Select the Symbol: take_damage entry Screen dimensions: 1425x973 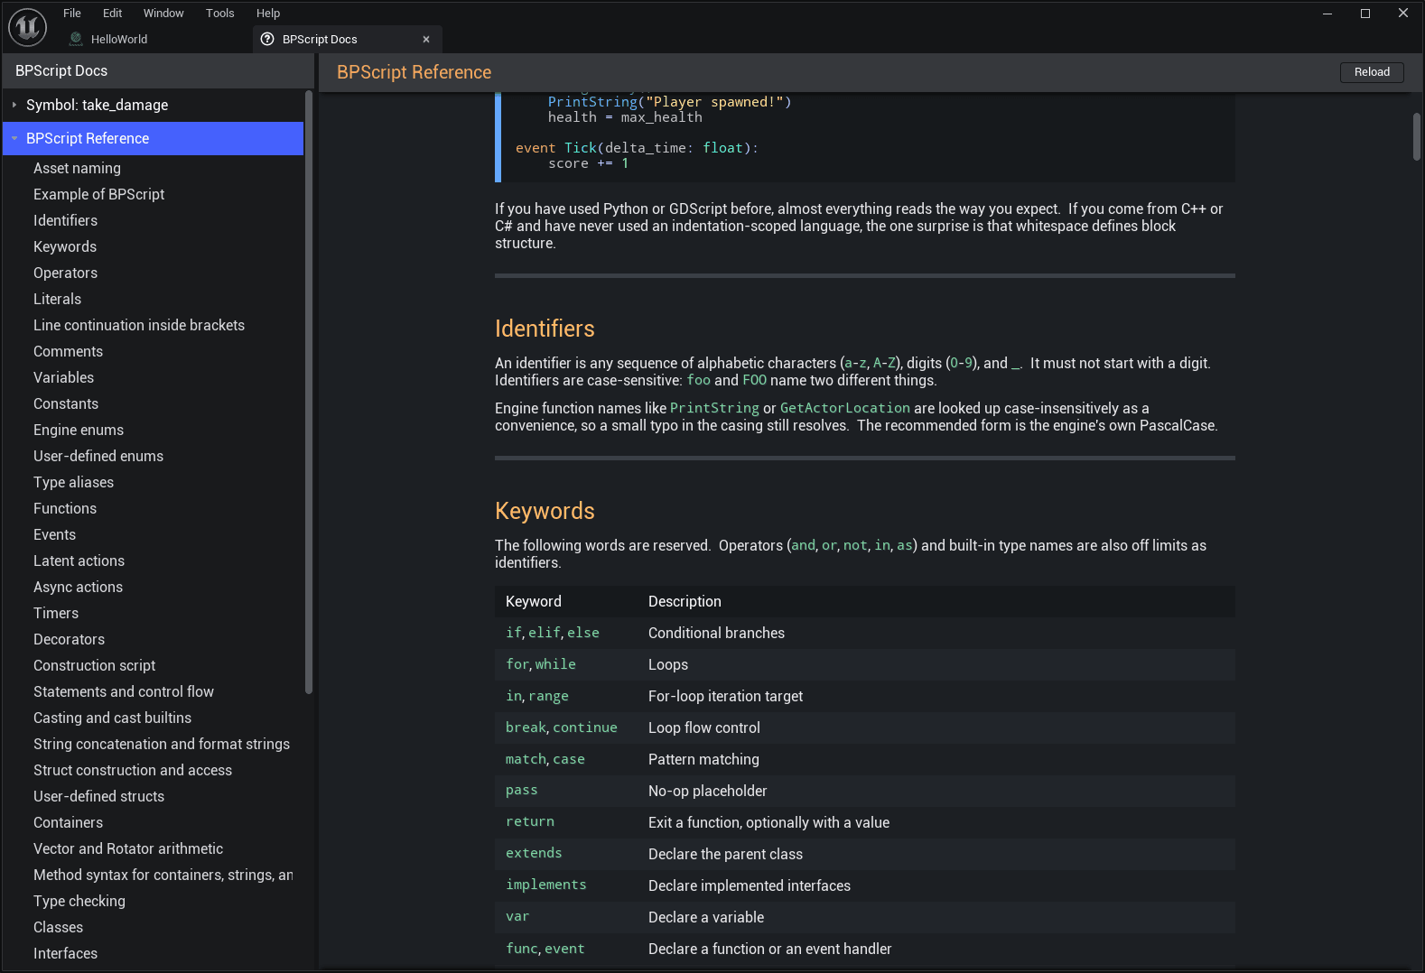point(97,105)
